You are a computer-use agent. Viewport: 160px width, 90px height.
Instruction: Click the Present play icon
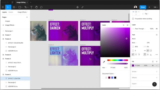pyautogui.click(x=149, y=7)
